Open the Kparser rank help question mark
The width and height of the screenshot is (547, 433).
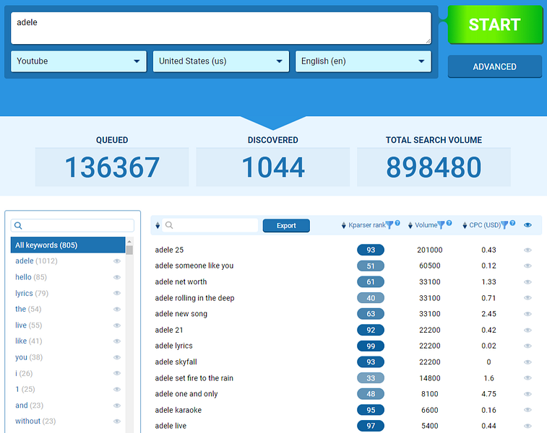coord(397,223)
